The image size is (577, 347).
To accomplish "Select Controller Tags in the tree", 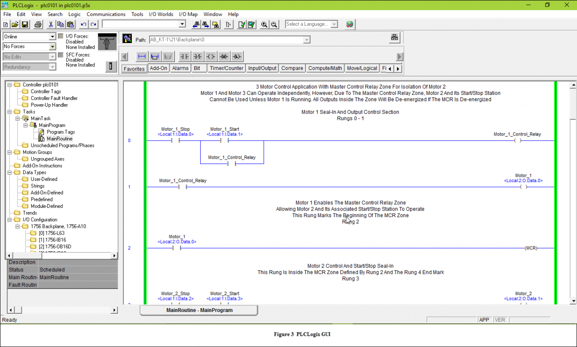I will pyautogui.click(x=46, y=91).
